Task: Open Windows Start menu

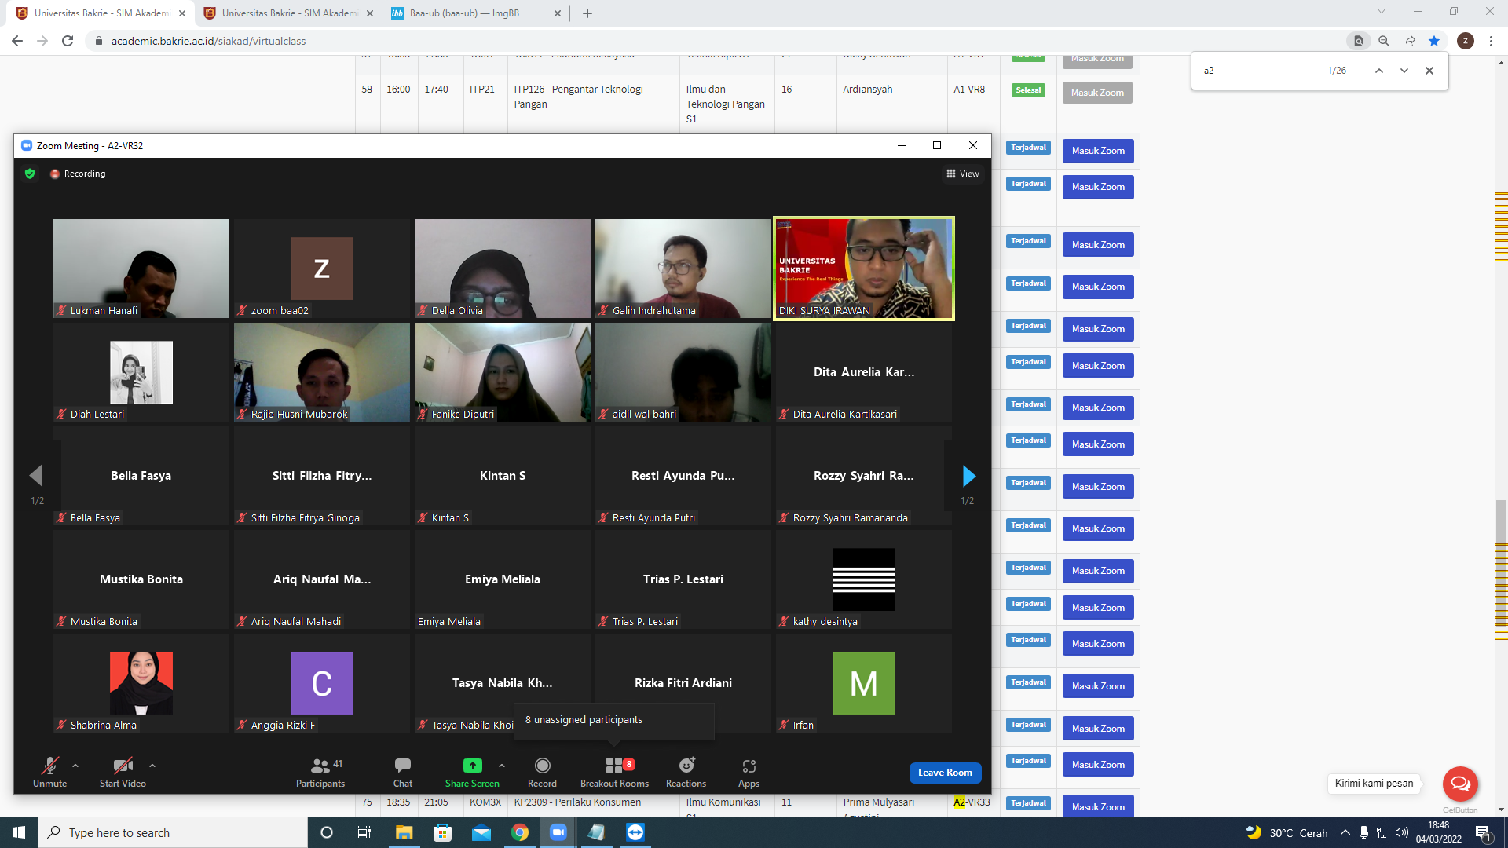Action: pos(19,832)
